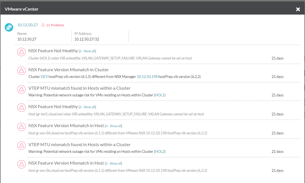Click the round vCenter entity icon

[x=9, y=27]
